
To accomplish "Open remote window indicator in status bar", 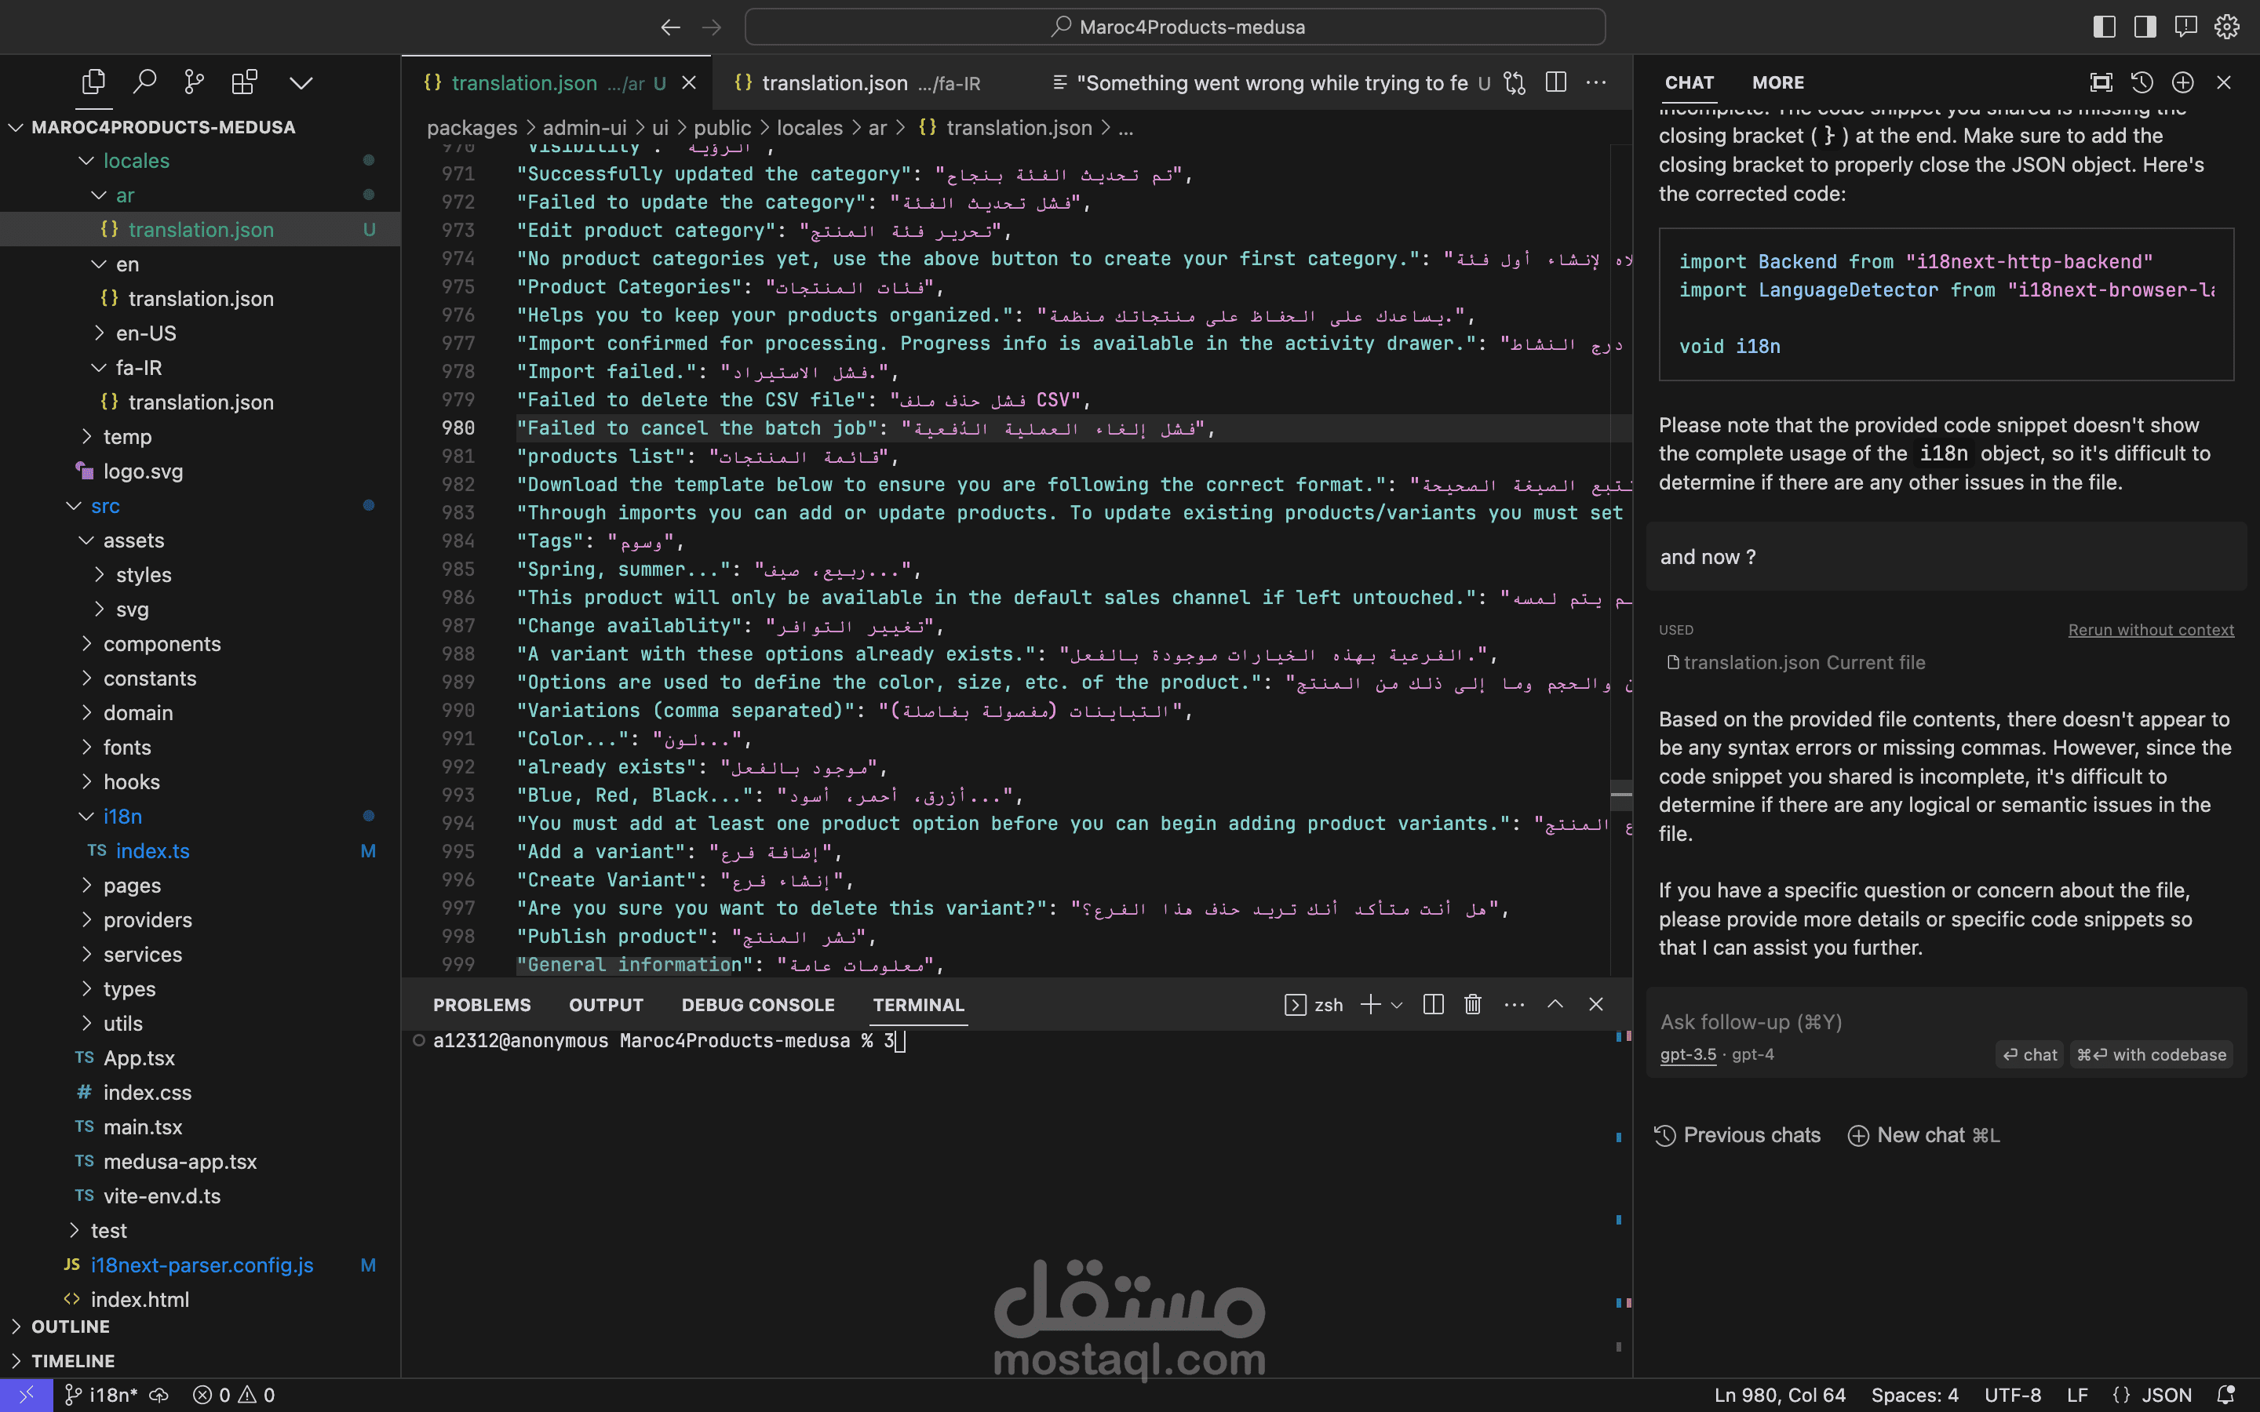I will click(x=27, y=1396).
